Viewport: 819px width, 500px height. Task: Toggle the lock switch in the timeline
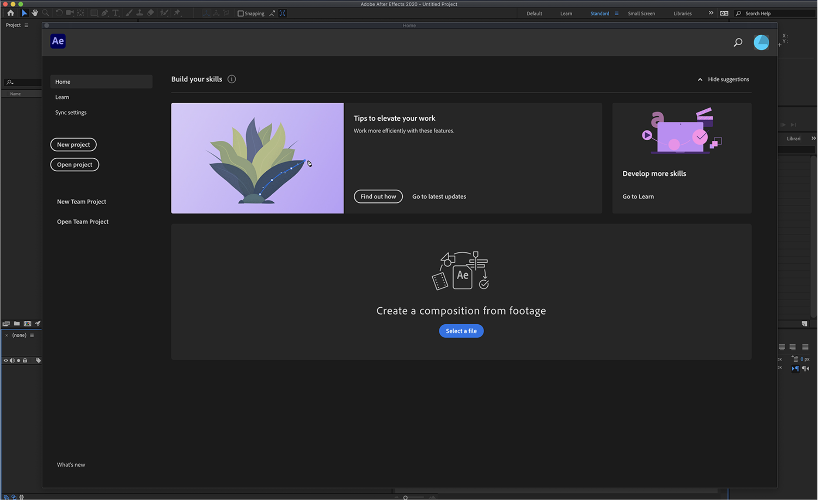(x=25, y=360)
